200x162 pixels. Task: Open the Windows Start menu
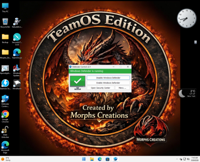coord(84,159)
